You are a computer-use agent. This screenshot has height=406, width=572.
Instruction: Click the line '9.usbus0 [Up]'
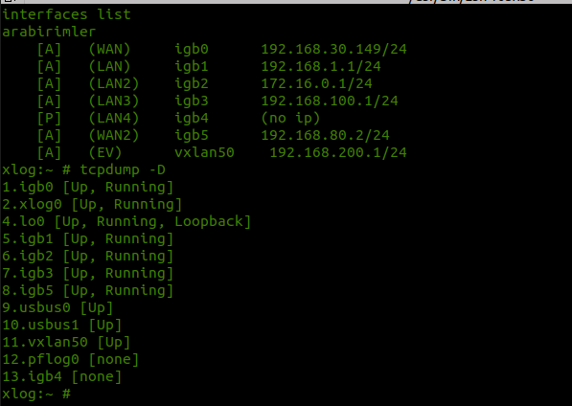point(57,307)
